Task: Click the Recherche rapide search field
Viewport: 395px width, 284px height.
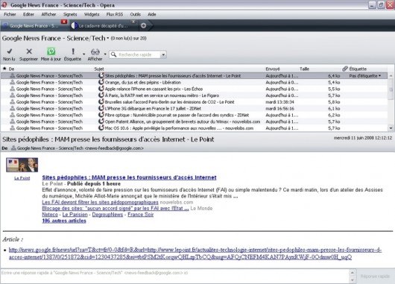Action: [138, 54]
